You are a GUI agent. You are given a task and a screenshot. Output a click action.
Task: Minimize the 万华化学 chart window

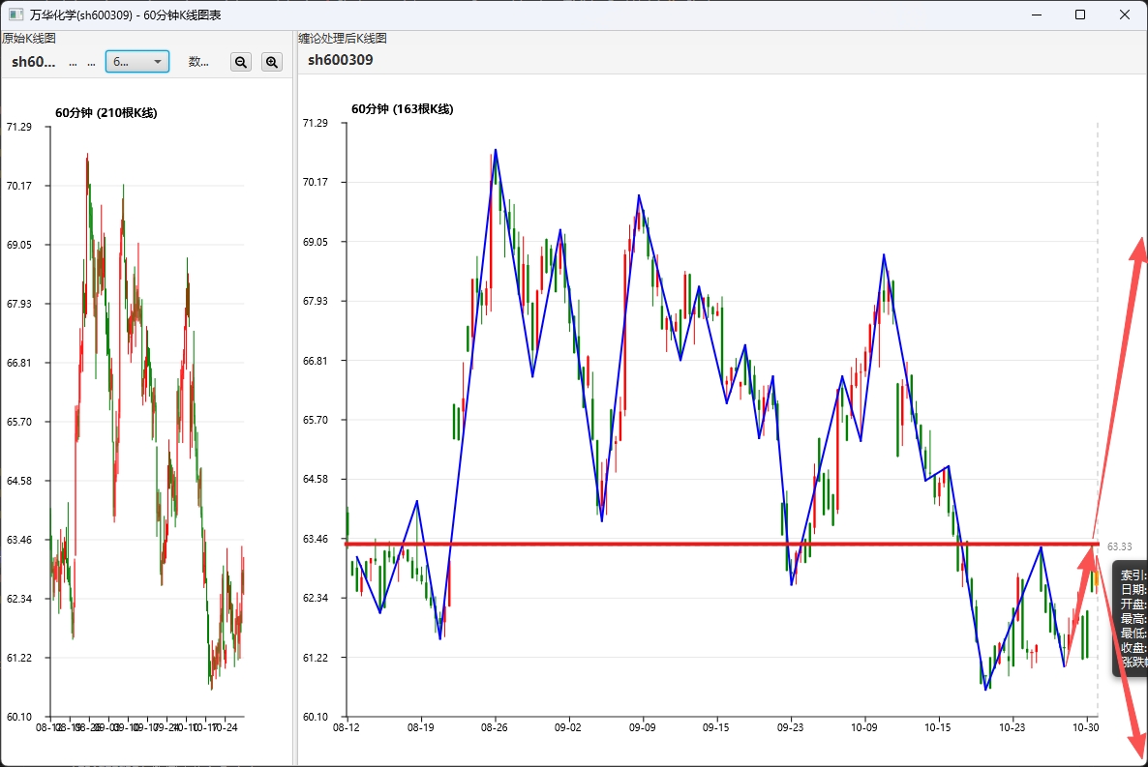pos(1036,15)
